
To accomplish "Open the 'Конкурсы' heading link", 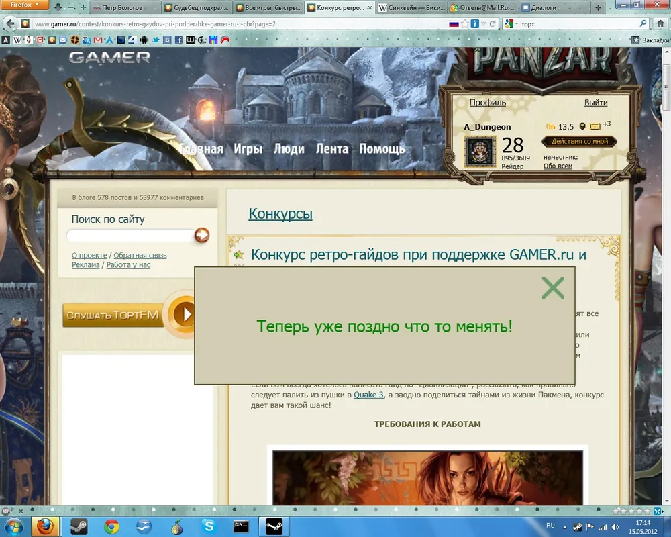I will point(280,214).
